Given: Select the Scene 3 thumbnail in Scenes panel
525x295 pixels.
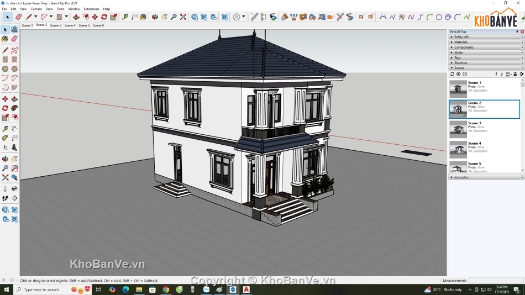Looking at the screenshot, I should tap(458, 129).
